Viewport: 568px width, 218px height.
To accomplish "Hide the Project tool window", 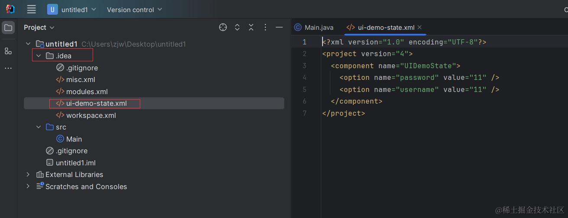I will [279, 27].
